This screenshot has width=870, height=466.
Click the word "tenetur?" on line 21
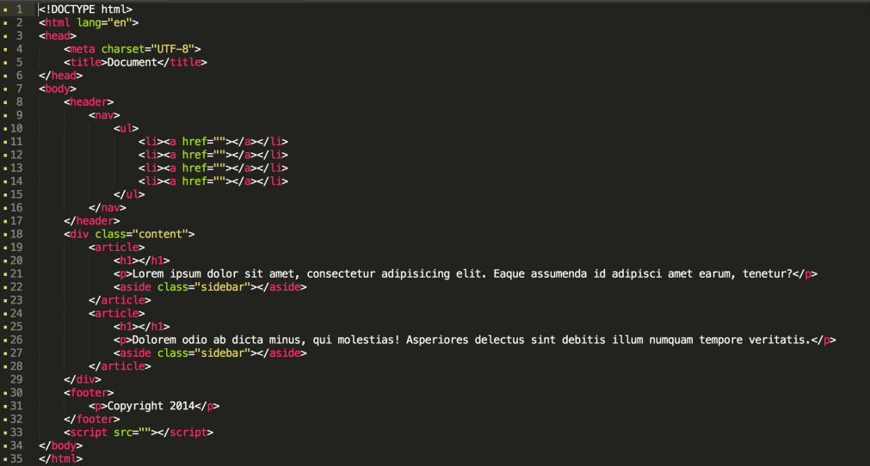point(768,274)
